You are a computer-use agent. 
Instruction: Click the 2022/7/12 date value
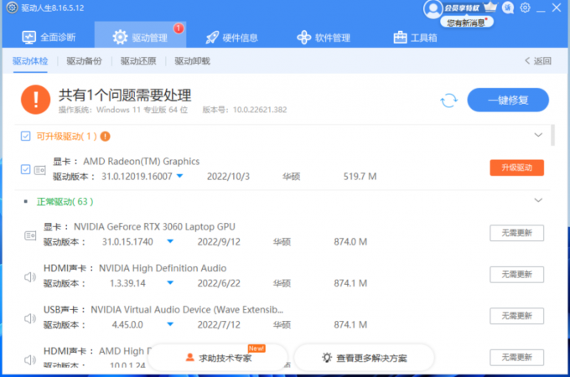[x=219, y=325]
